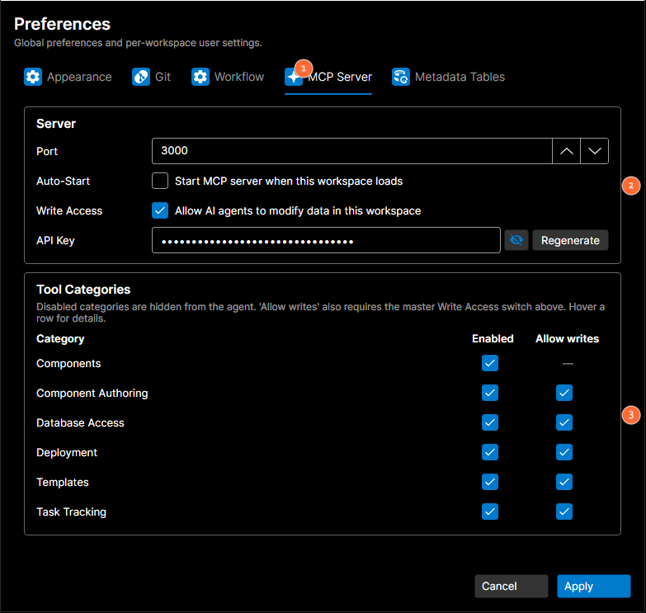Image resolution: width=646 pixels, height=613 pixels.
Task: Enable Auto-Start MCP server checkbox
Action: click(x=160, y=181)
